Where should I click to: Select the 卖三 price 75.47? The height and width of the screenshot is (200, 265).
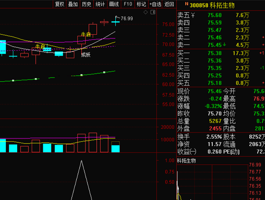215,30
